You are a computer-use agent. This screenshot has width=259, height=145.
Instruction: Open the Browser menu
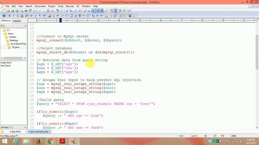tap(70, 6)
